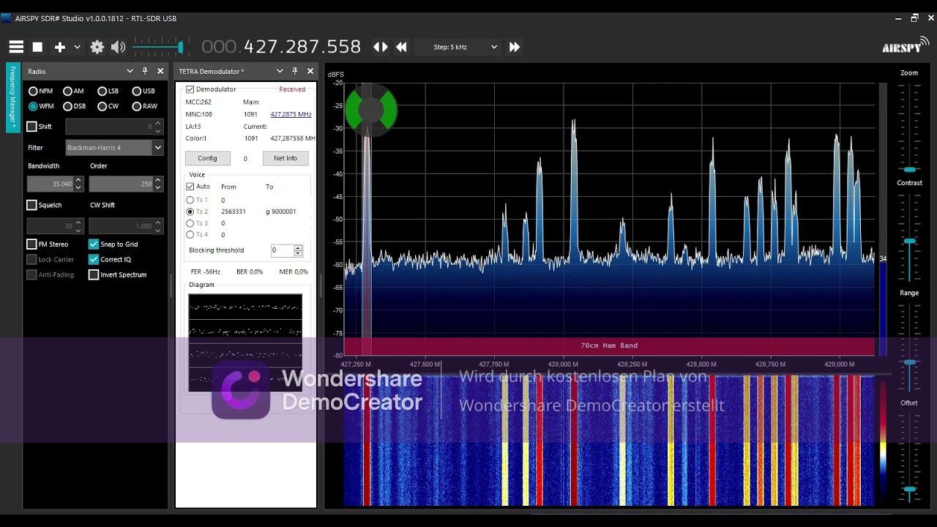
Task: Select DSB modulation mode
Action: tap(74, 106)
